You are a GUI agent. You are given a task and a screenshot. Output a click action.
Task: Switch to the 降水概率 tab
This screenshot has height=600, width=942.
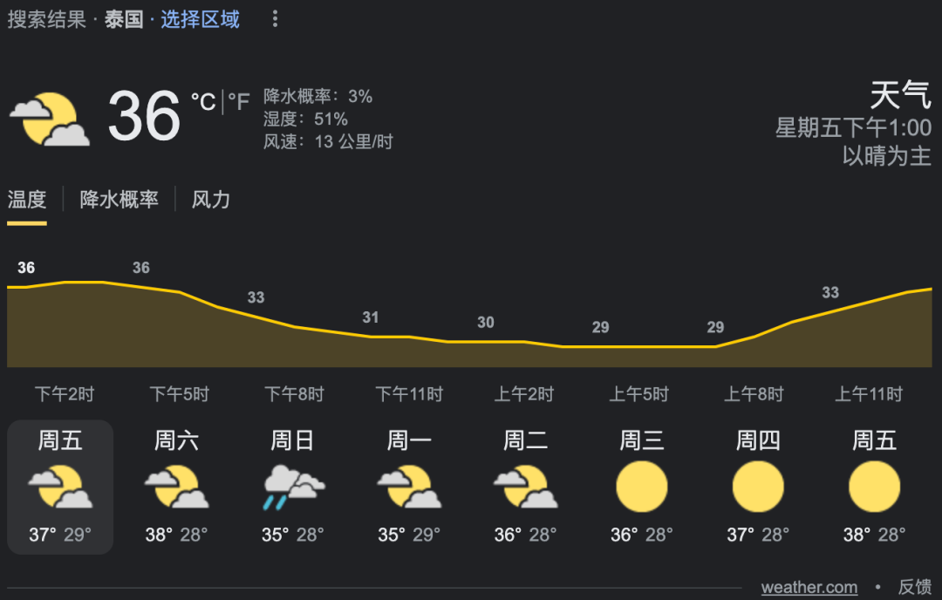click(119, 200)
